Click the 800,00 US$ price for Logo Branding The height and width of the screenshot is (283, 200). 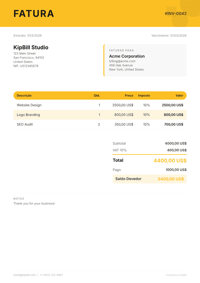pyautogui.click(x=124, y=115)
